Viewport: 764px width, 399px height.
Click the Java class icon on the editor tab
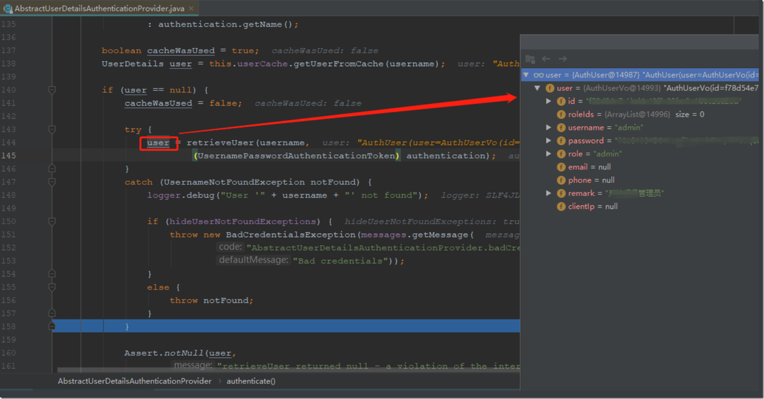pos(8,8)
